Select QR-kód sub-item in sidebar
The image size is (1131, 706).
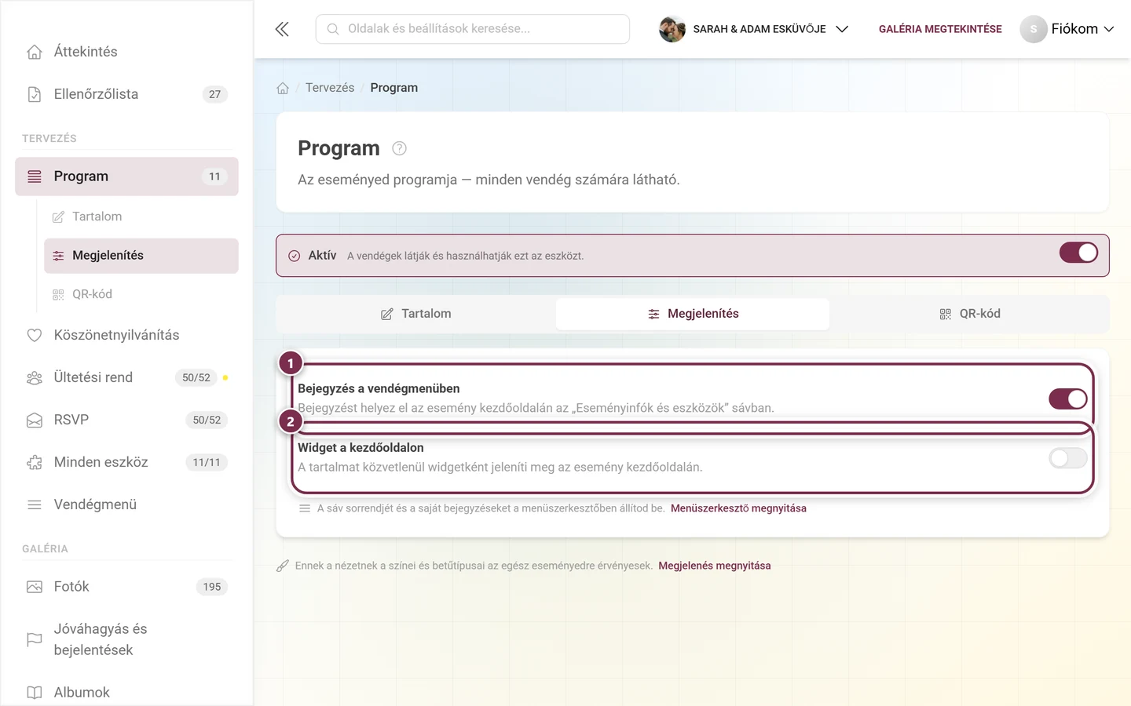pos(141,294)
